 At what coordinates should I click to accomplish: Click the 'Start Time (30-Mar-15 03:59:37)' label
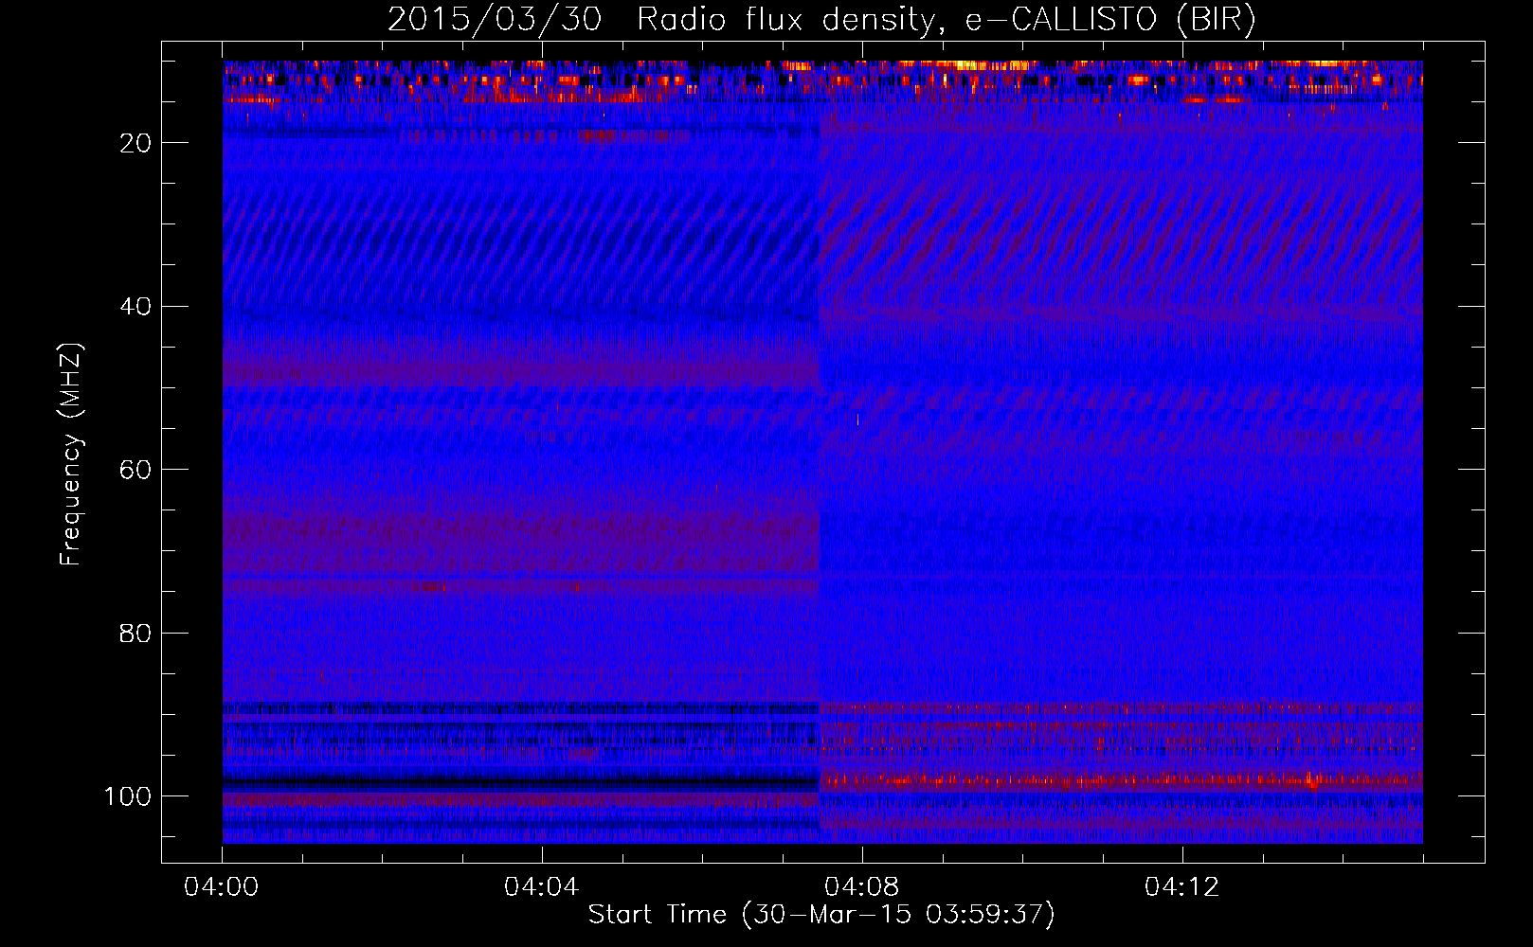pos(821,915)
